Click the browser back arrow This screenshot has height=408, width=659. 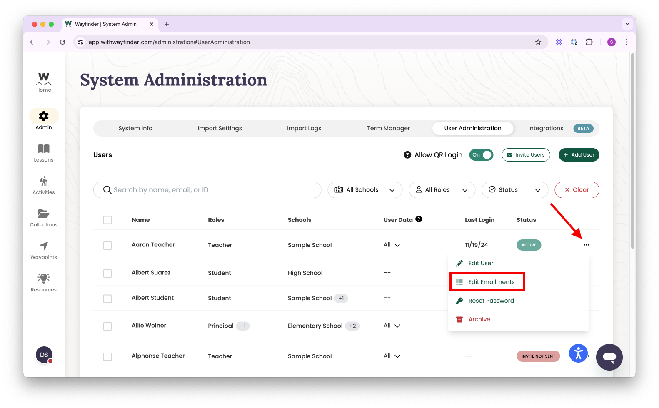(x=32, y=42)
